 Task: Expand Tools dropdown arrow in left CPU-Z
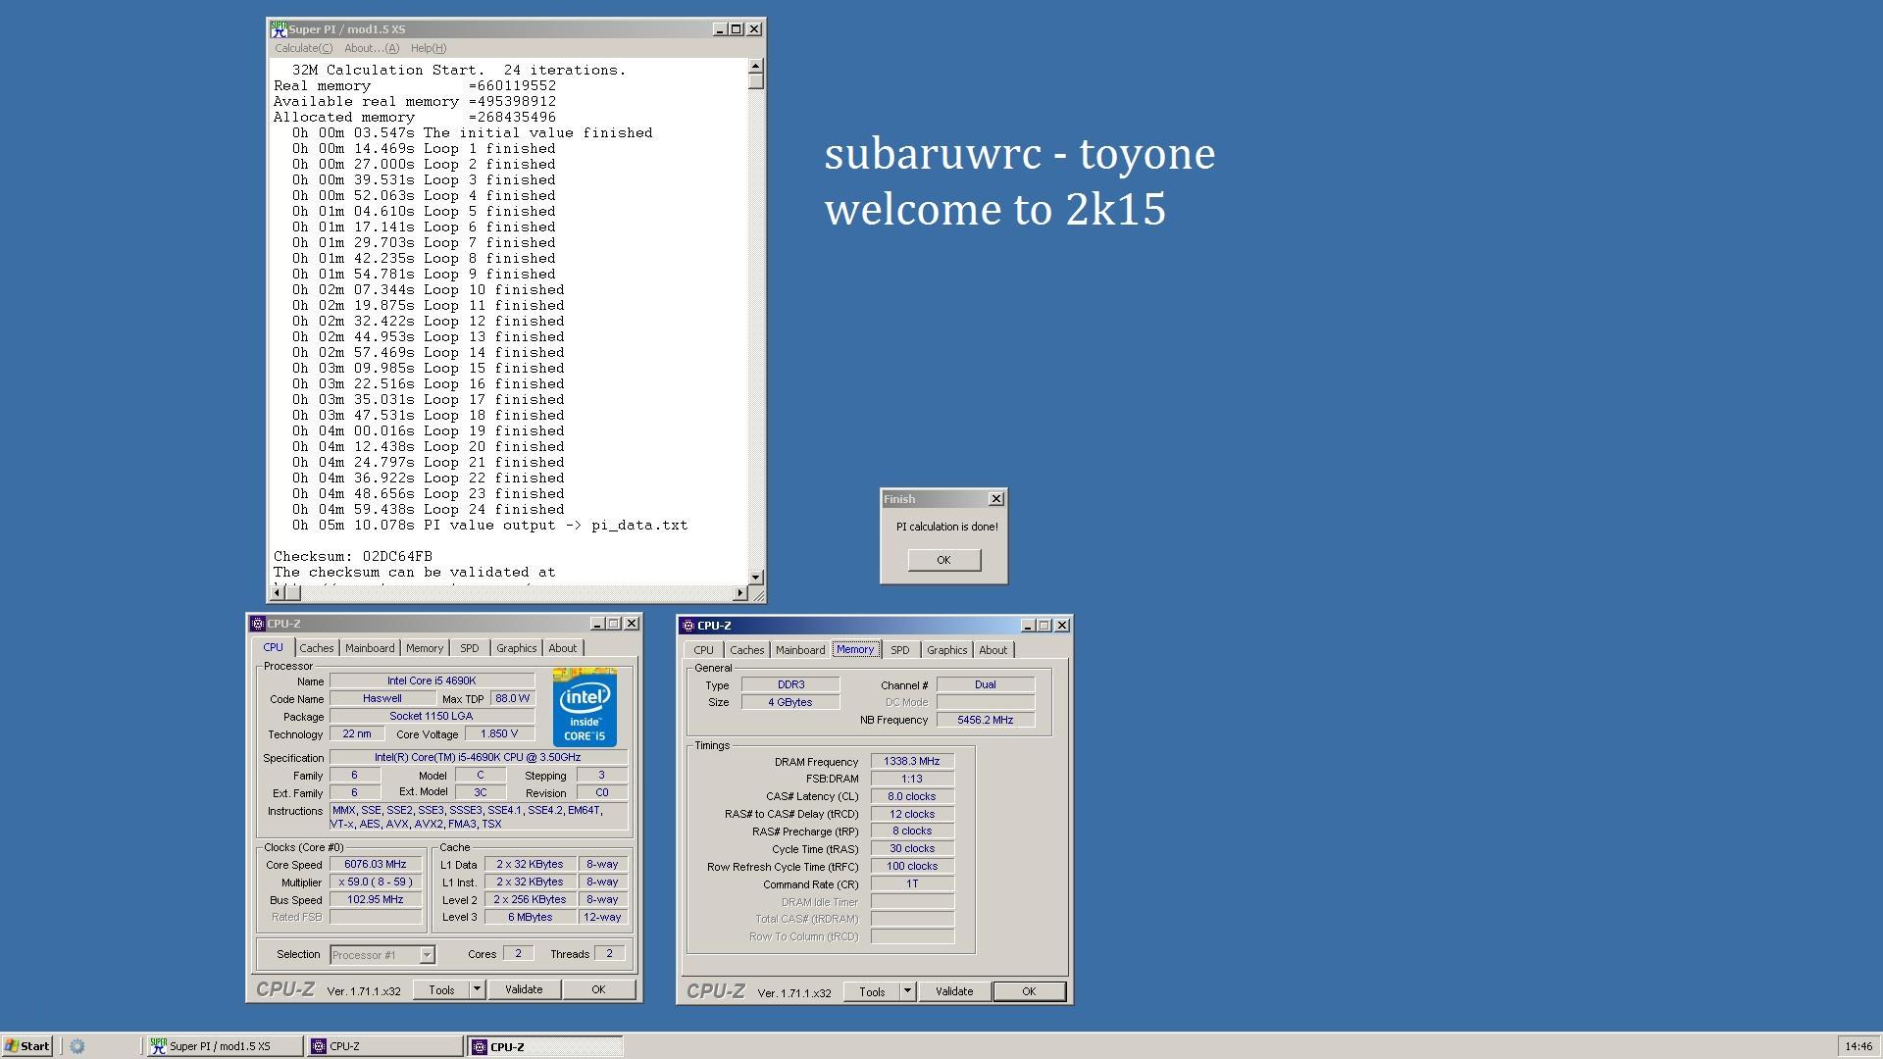pyautogui.click(x=477, y=990)
